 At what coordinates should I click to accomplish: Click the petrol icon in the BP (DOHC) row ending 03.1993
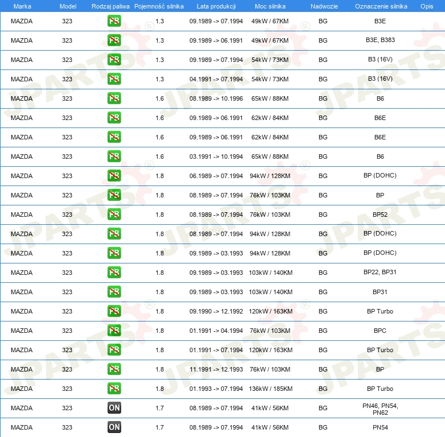point(114,253)
